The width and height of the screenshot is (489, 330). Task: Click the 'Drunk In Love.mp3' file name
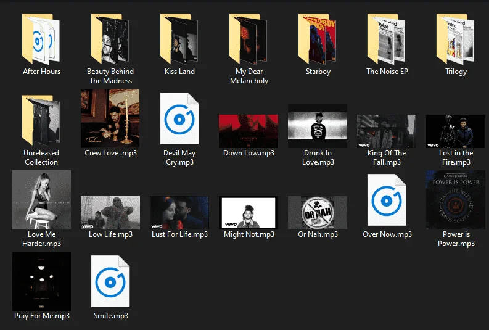(318, 157)
